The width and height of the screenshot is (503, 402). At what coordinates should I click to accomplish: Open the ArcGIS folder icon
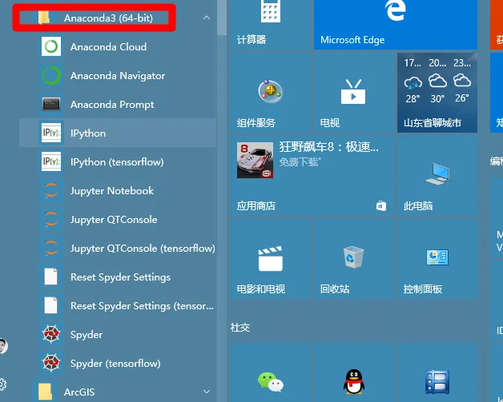[45, 392]
